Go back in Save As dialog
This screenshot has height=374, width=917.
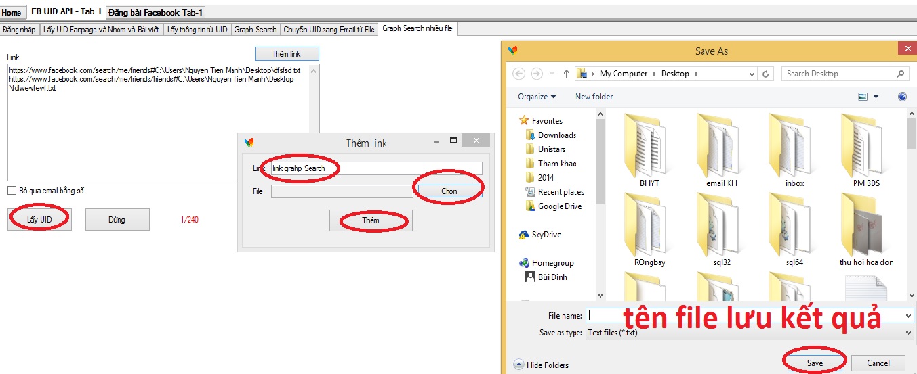coord(519,74)
